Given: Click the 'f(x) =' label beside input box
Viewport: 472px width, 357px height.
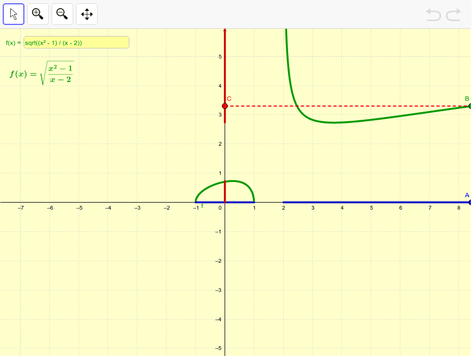Looking at the screenshot, I should tap(14, 43).
